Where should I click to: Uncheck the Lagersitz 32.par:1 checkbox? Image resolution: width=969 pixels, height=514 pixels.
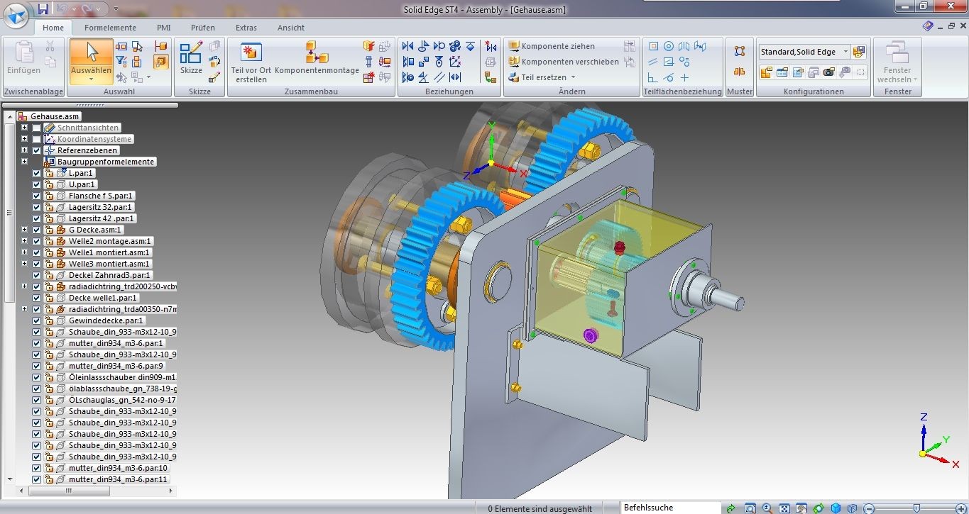point(37,207)
